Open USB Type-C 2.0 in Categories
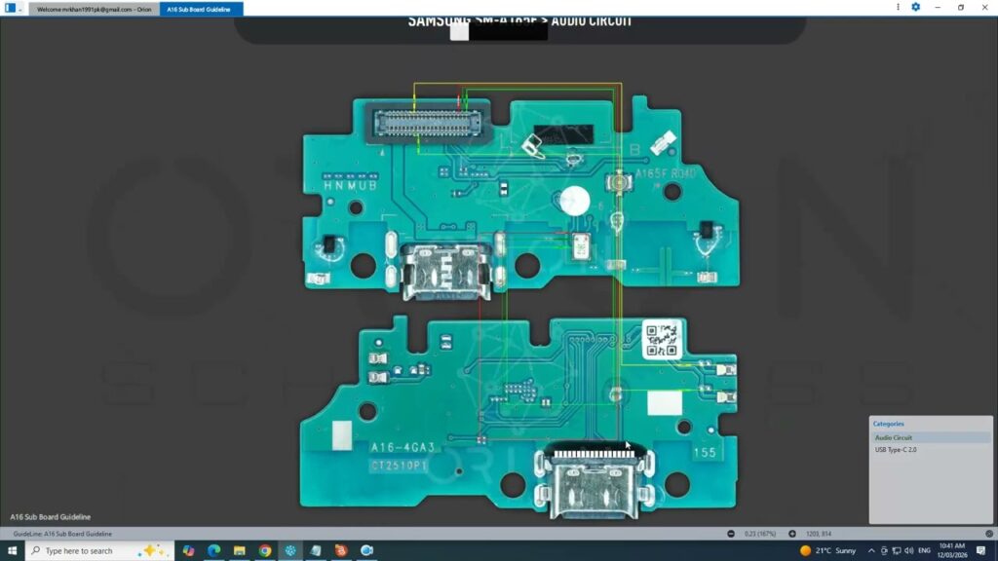The width and height of the screenshot is (998, 561). point(897,449)
